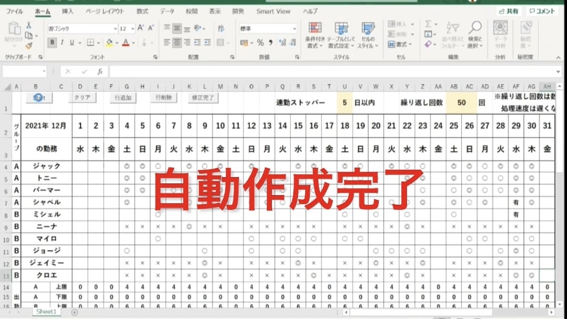
Task: Apply comma style
Action: point(270,42)
